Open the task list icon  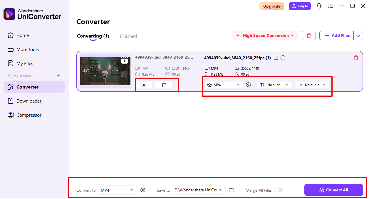(x=331, y=6)
